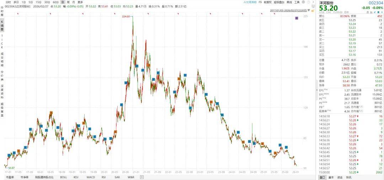The image size is (384, 180).
Task: Click the 224.00 peak price label
Action: click(x=126, y=17)
